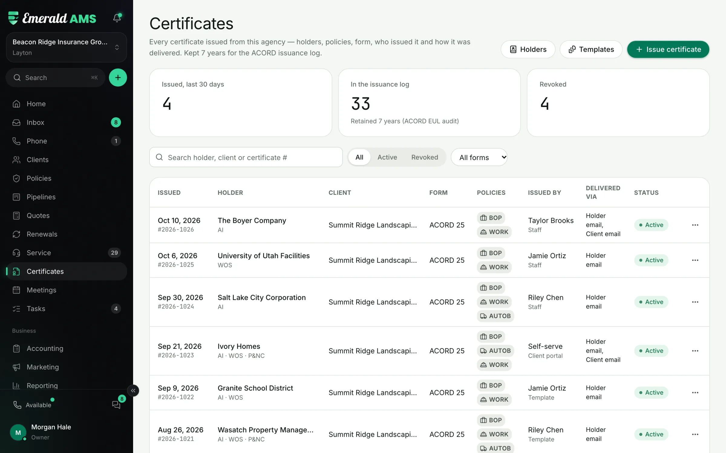Open Pipelines in sidebar

(66, 197)
